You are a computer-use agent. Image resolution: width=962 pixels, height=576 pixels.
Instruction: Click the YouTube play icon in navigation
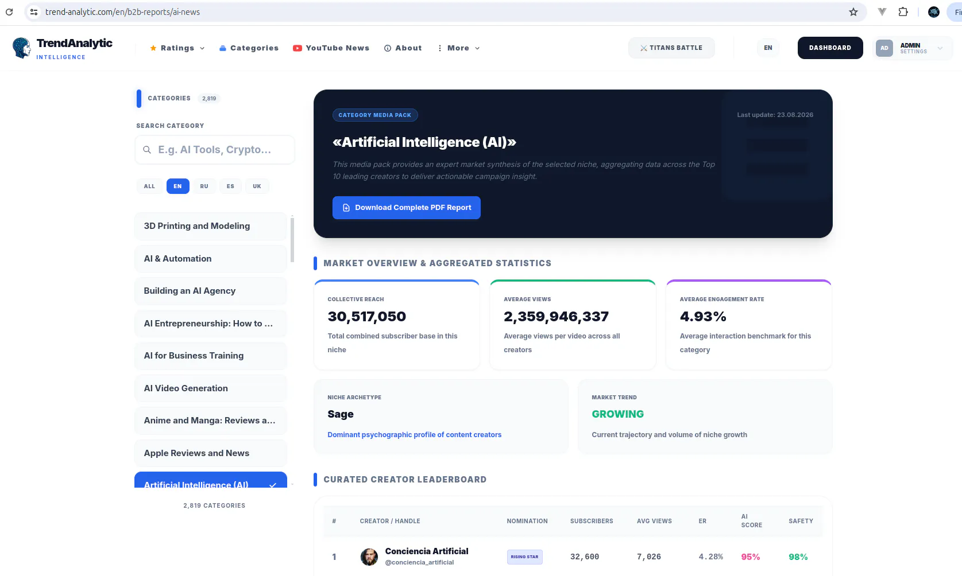[x=298, y=48]
